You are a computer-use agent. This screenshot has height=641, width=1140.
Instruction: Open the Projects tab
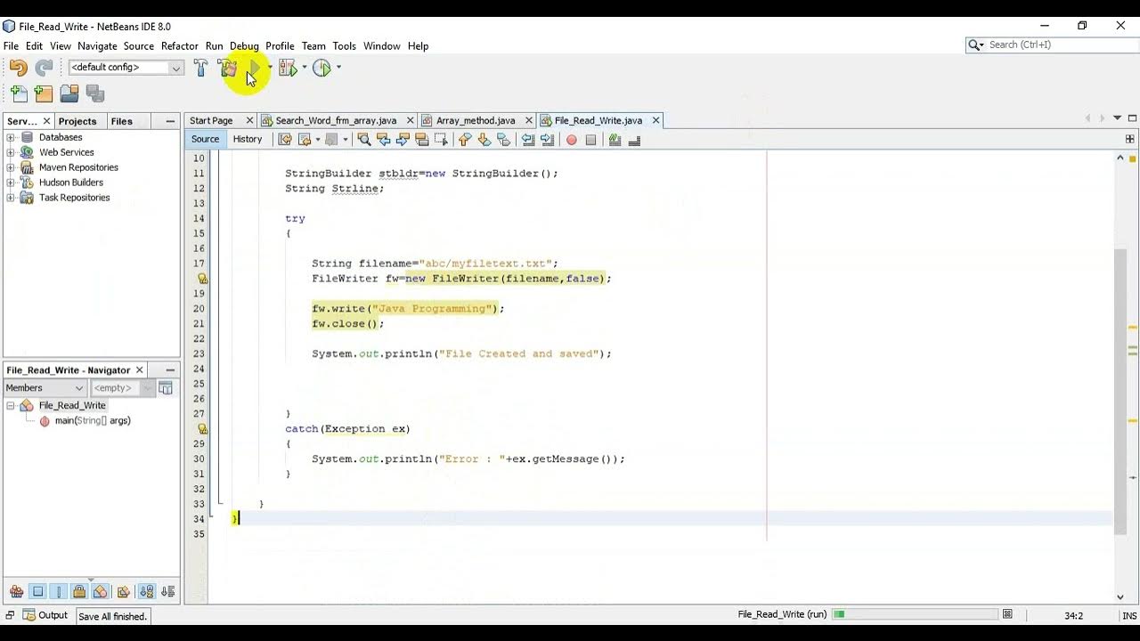(77, 121)
